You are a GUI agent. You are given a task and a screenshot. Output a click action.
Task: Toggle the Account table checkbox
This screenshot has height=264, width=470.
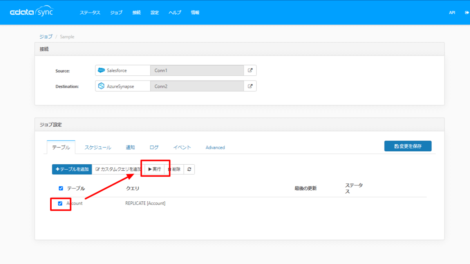click(x=60, y=203)
